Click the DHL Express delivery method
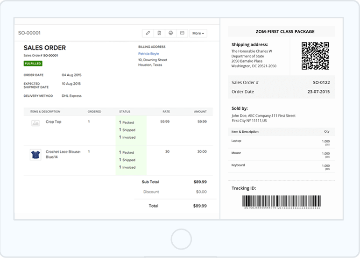Screen dimensions: 360x258 [71, 96]
